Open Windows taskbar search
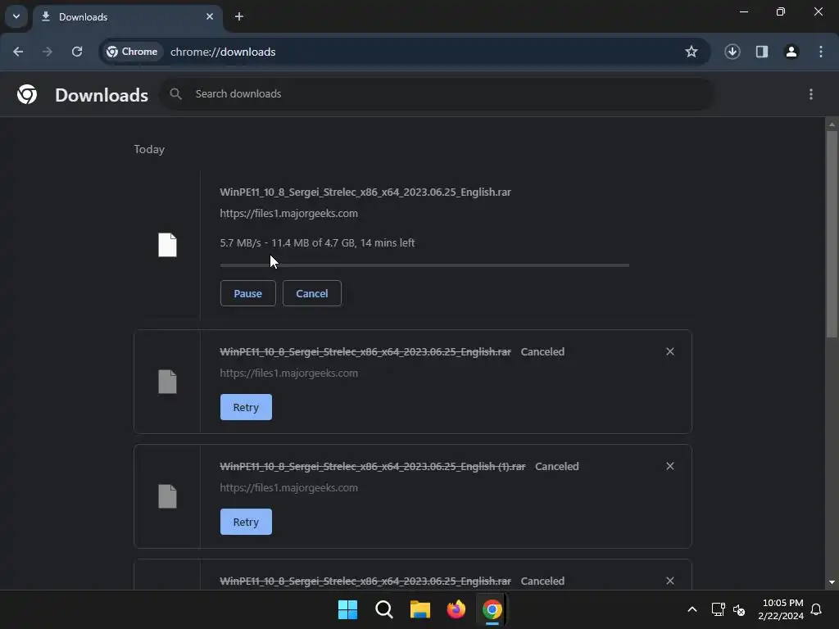Viewport: 839px width, 629px height. [384, 609]
